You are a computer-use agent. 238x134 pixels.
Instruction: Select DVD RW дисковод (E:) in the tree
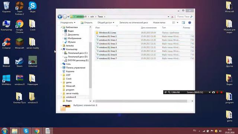76,60
